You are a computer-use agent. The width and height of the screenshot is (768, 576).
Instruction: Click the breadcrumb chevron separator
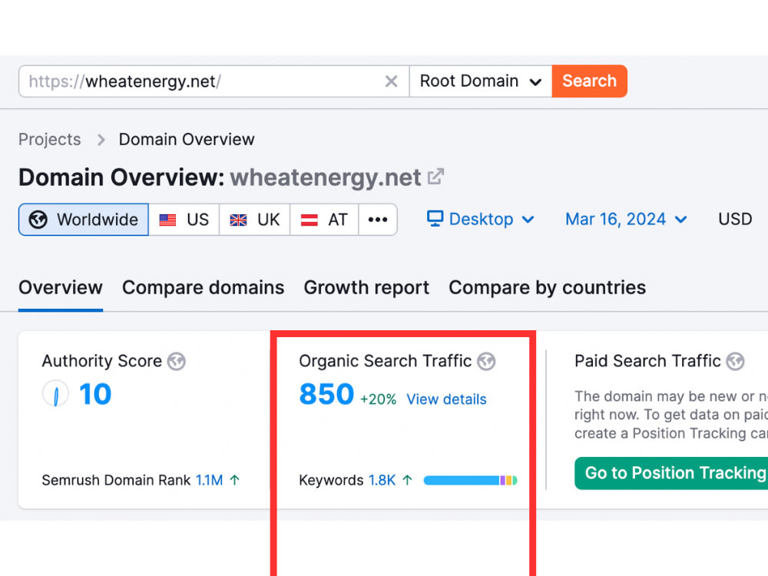tap(101, 140)
